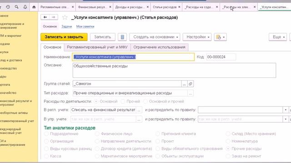Screen dimensions: 291x163
Task: Expand regl. distribution rule dropdown arrow
Action: (x=286, y=110)
